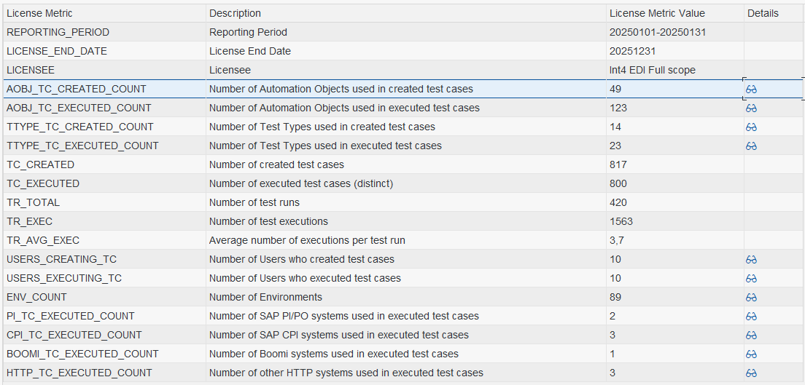This screenshot has width=805, height=385.
Task: Click the Description column header
Action: click(406, 13)
